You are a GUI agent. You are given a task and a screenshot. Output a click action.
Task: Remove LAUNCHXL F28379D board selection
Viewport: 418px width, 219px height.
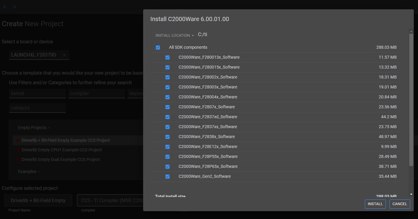[64, 55]
